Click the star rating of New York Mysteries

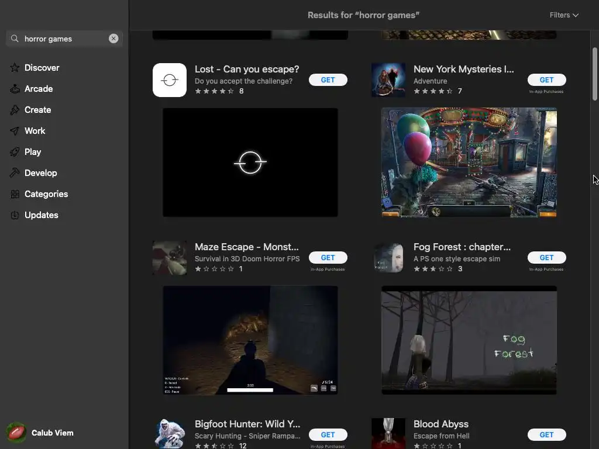pos(433,91)
